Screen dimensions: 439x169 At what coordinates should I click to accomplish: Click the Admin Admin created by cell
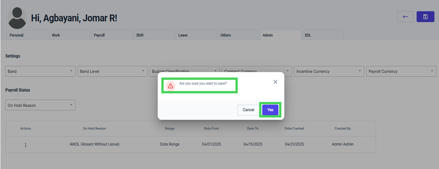coord(343,144)
